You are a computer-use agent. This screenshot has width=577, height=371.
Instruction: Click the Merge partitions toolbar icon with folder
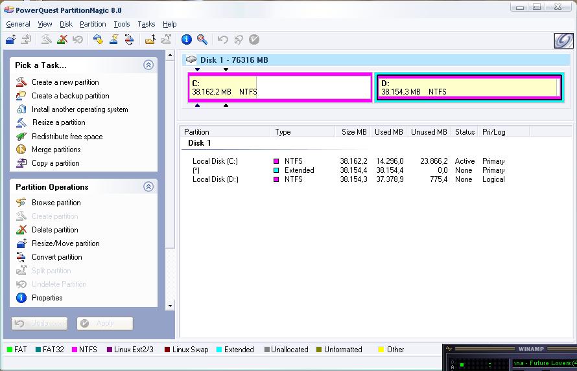150,39
